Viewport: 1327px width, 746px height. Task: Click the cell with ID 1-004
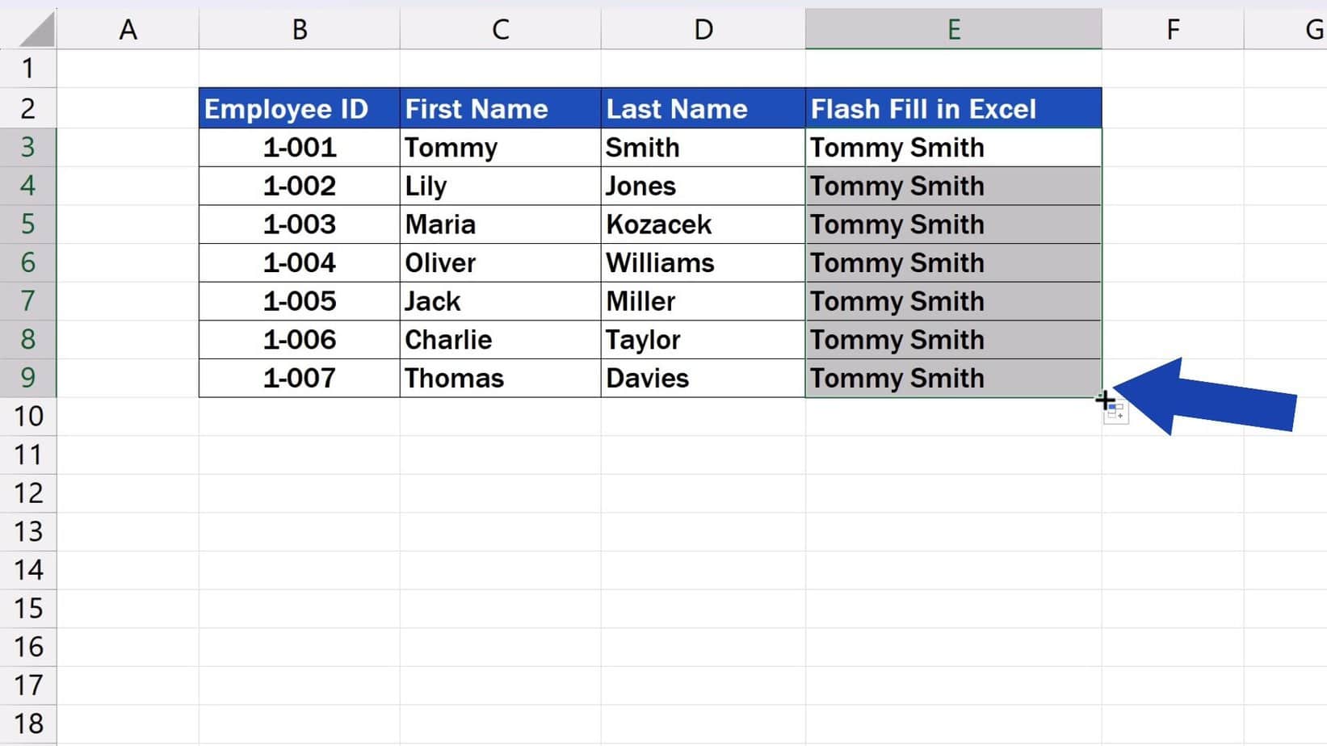click(x=299, y=263)
